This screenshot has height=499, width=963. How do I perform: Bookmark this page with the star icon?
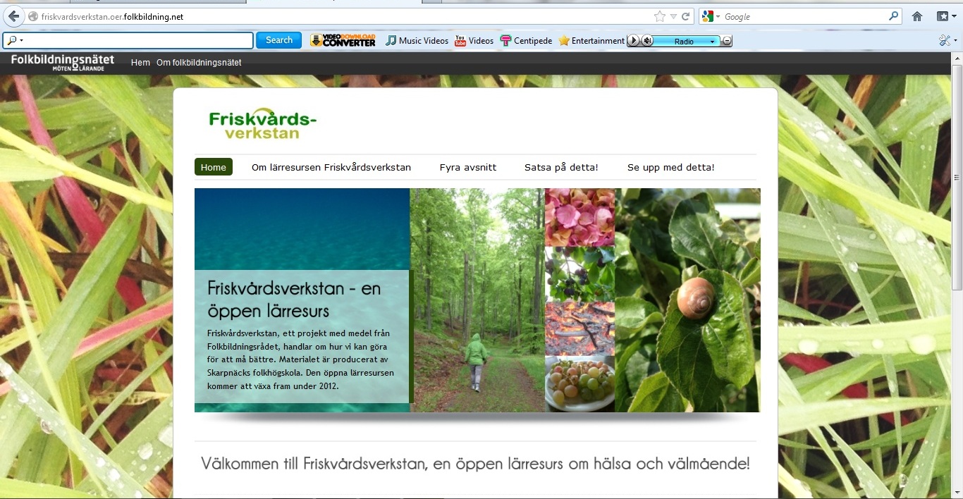click(x=659, y=16)
